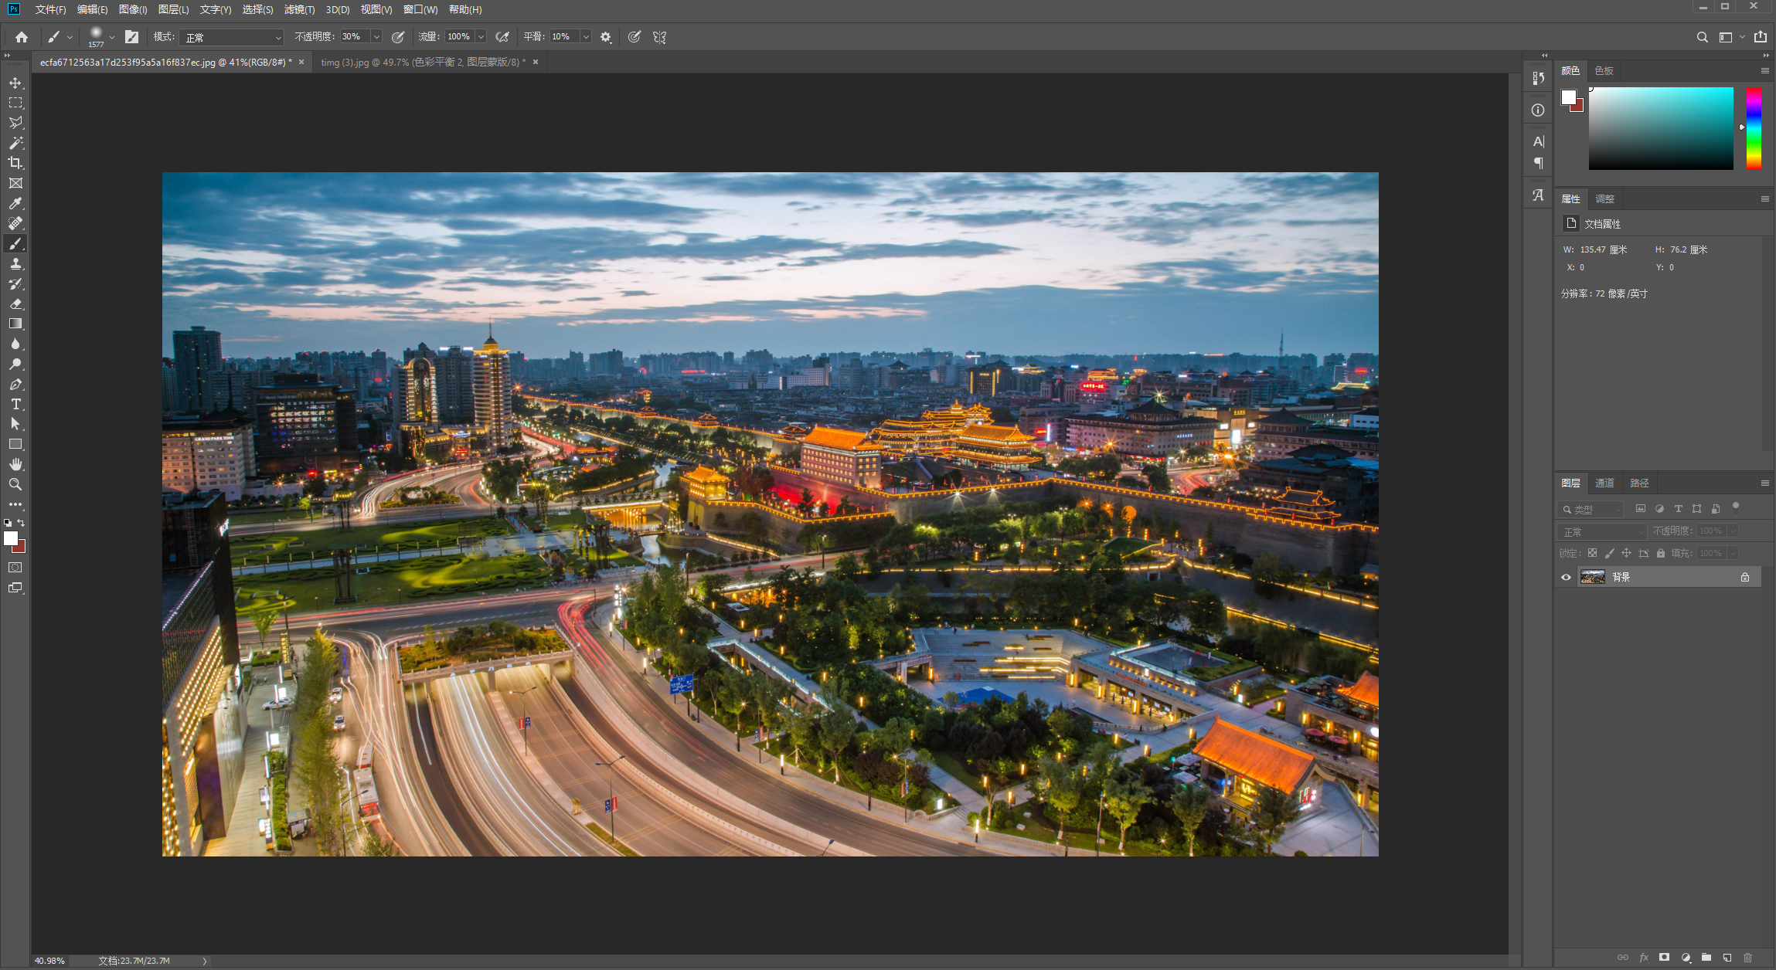The image size is (1776, 970).
Task: Toggle airbrush-style build-up effect
Action: click(502, 37)
